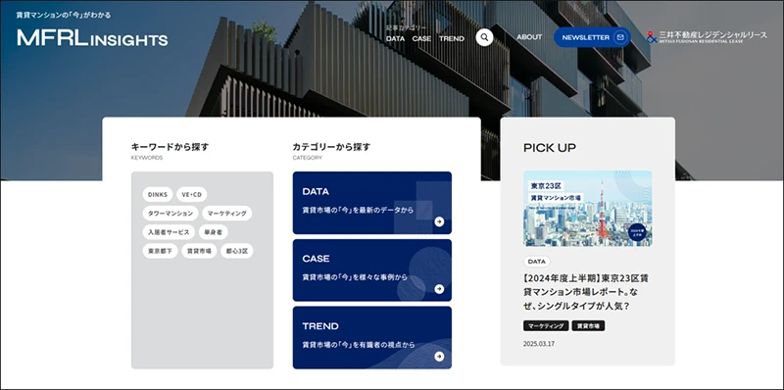Click the arrow icon on the TREND card
Viewport: 784px width, 390px height.
point(439,356)
